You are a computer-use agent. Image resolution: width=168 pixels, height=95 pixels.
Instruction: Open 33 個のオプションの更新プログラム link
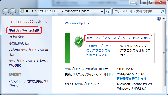coord(99,50)
